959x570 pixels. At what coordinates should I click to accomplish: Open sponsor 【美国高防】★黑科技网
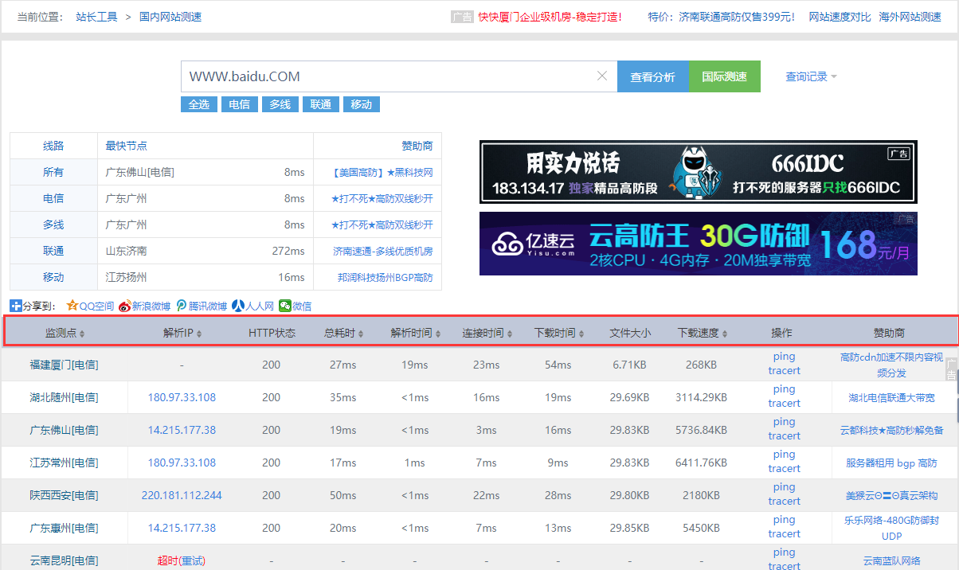coord(382,172)
